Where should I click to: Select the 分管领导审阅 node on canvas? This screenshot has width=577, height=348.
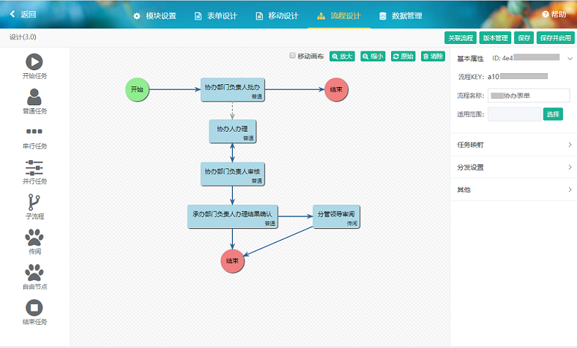tap(339, 217)
